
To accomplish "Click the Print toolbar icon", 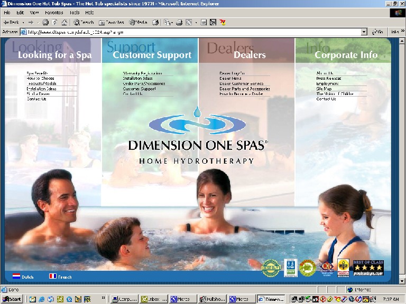I will point(179,22).
